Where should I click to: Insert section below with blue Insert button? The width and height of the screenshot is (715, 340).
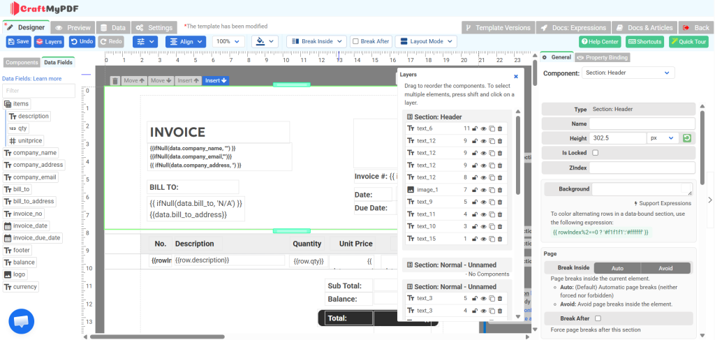click(x=216, y=81)
